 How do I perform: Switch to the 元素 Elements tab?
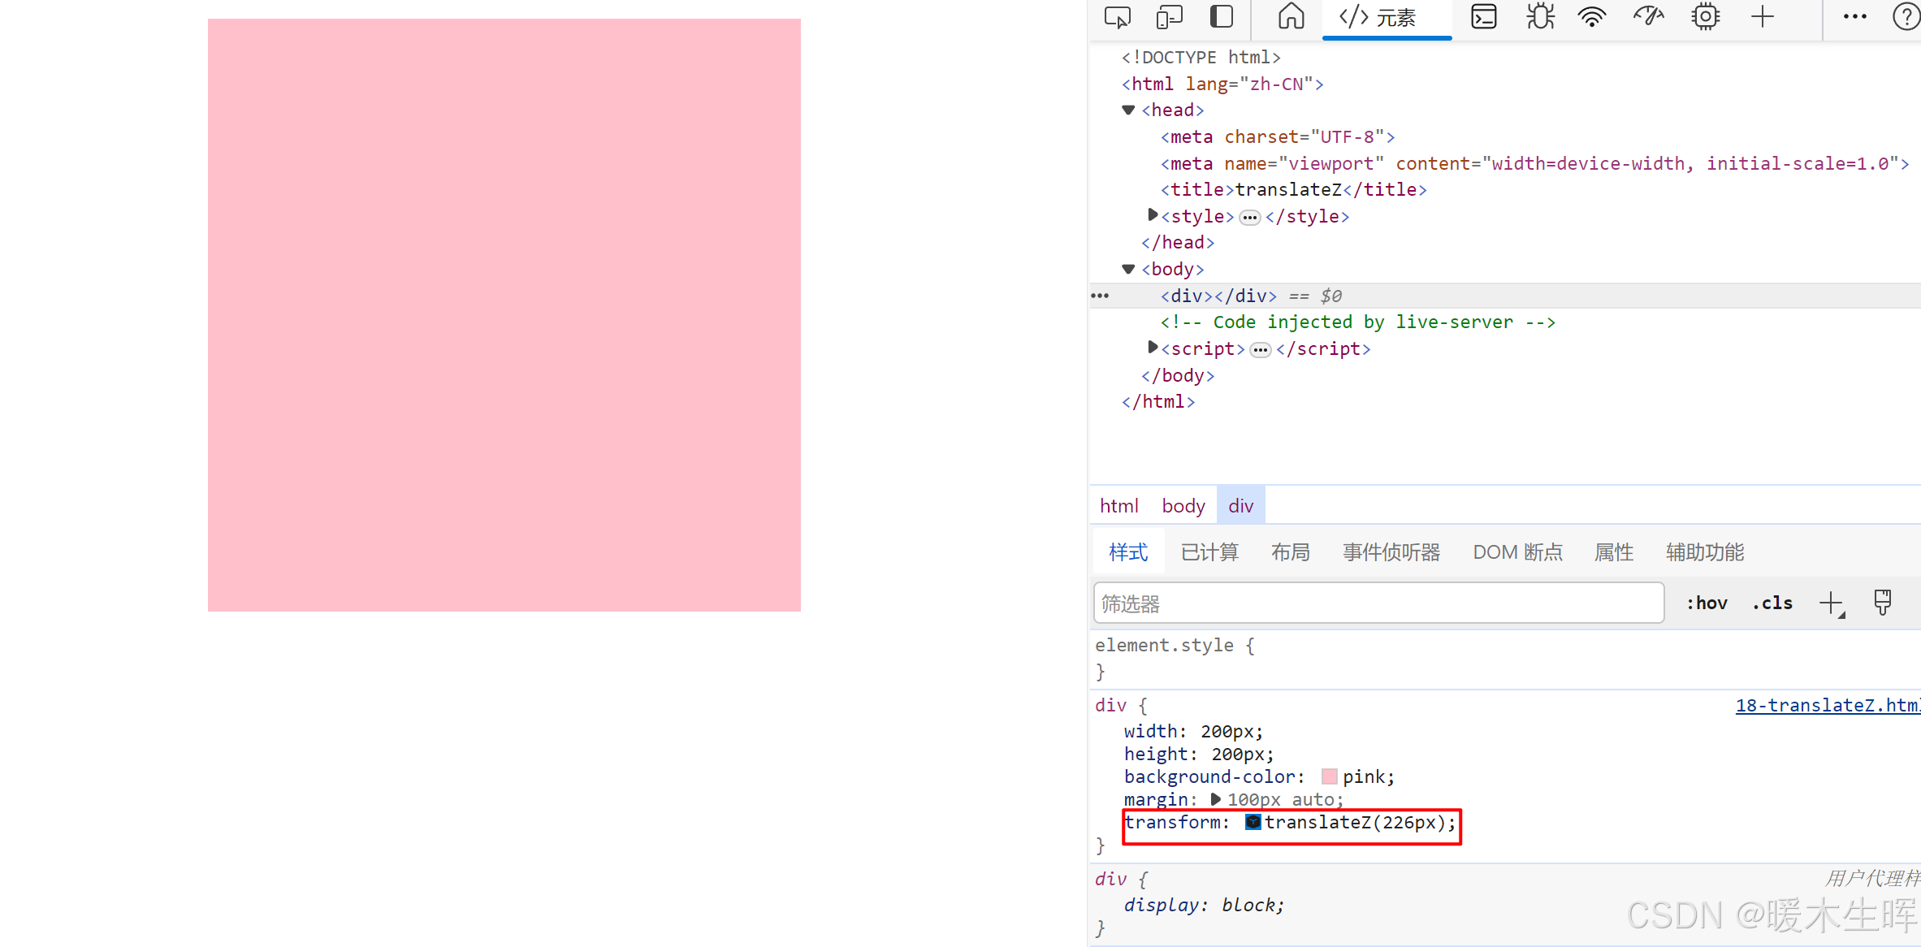pos(1387,18)
